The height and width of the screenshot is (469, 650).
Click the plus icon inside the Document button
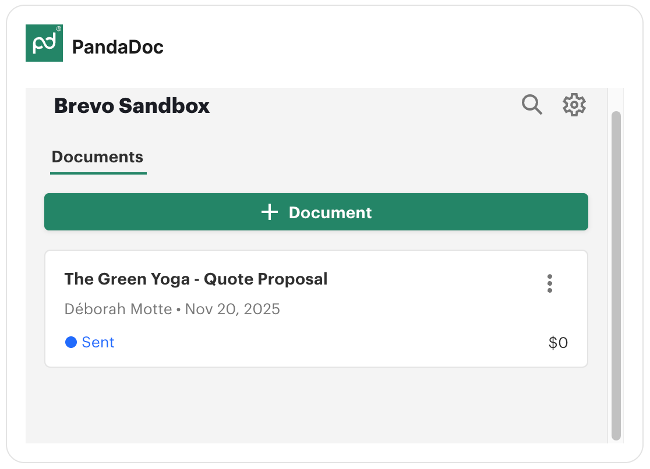click(x=269, y=212)
